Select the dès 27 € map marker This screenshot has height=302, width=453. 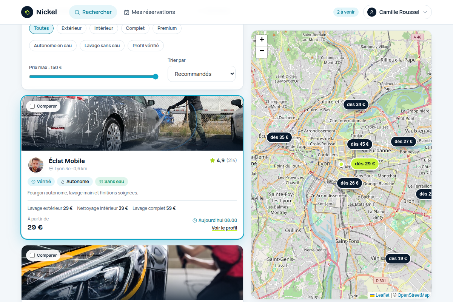point(404,142)
